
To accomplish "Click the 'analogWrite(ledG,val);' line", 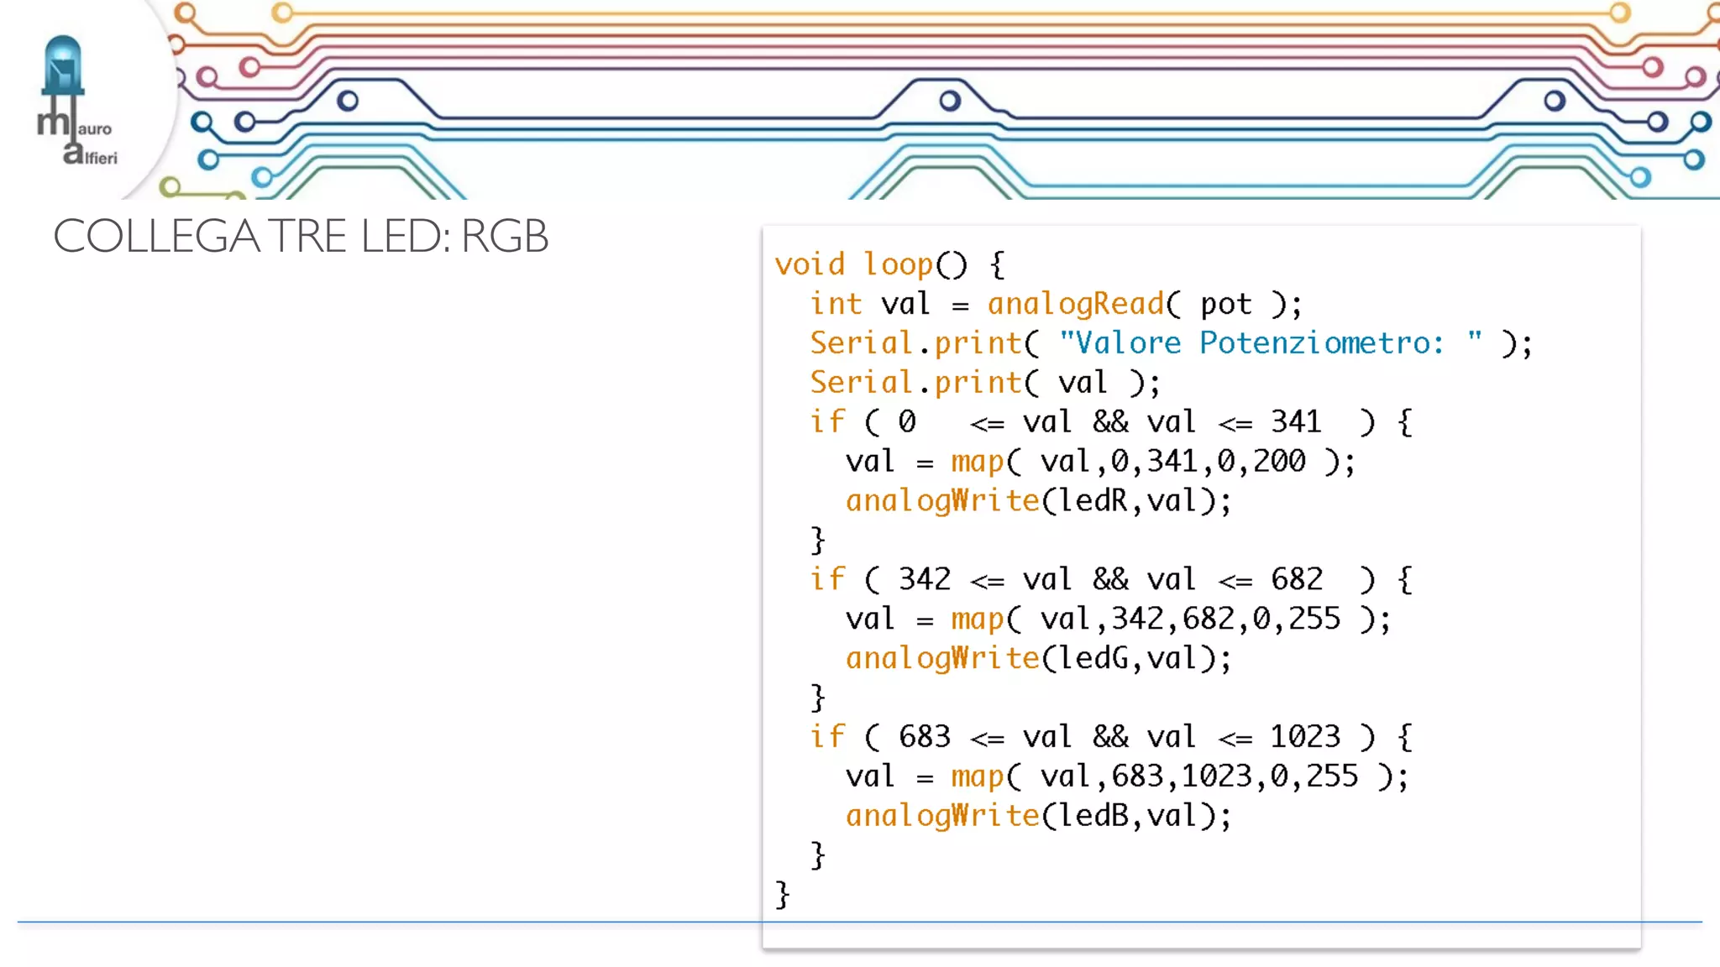I will click(1038, 658).
